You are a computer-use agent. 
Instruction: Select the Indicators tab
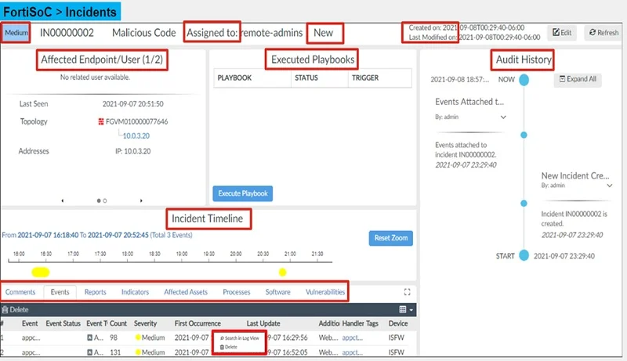(x=135, y=292)
